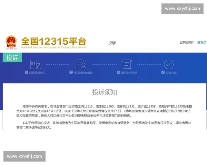Viewport: 207px width, 165px height.
Task: Click paragraph starting 按照中央有关要求
Action: click(x=104, y=111)
